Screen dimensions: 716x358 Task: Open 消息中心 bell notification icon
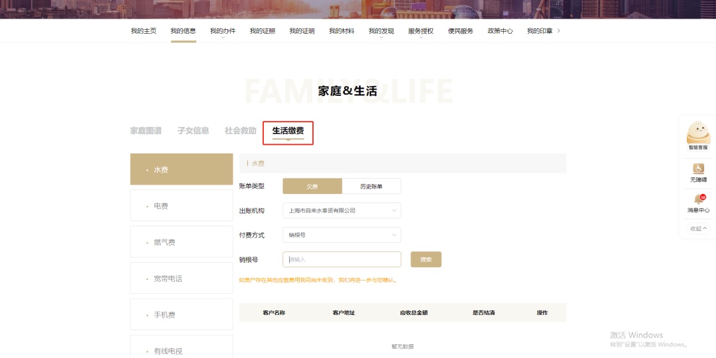point(698,199)
